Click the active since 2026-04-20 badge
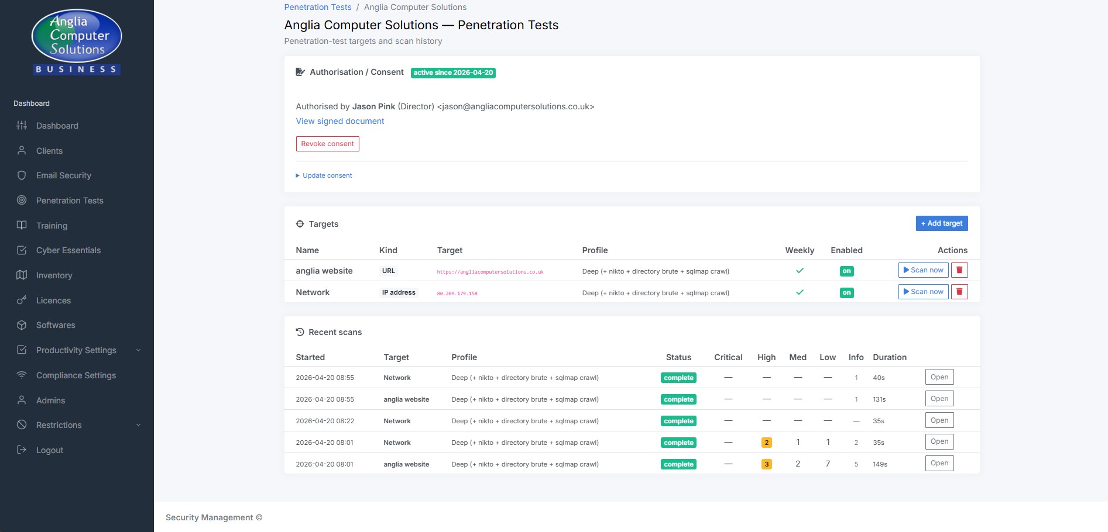Image resolution: width=1108 pixels, height=532 pixels. pyautogui.click(x=453, y=72)
